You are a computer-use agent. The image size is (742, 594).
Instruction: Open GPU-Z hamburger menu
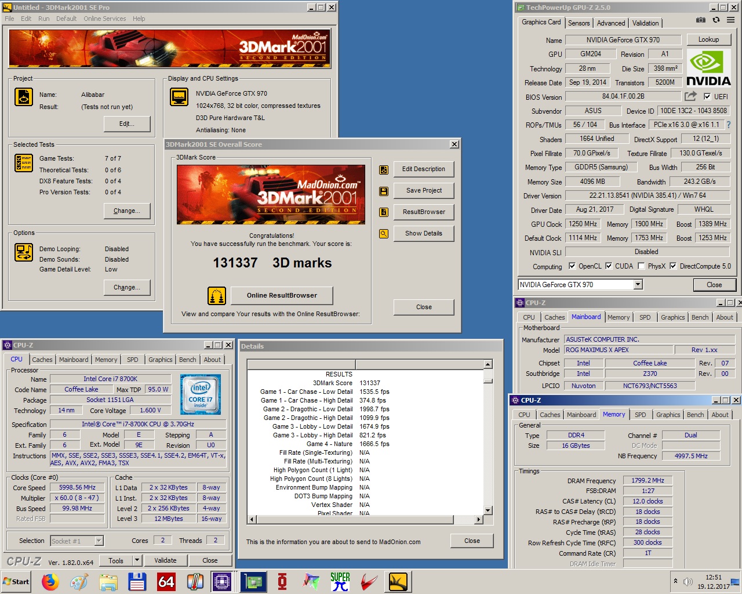point(731,20)
